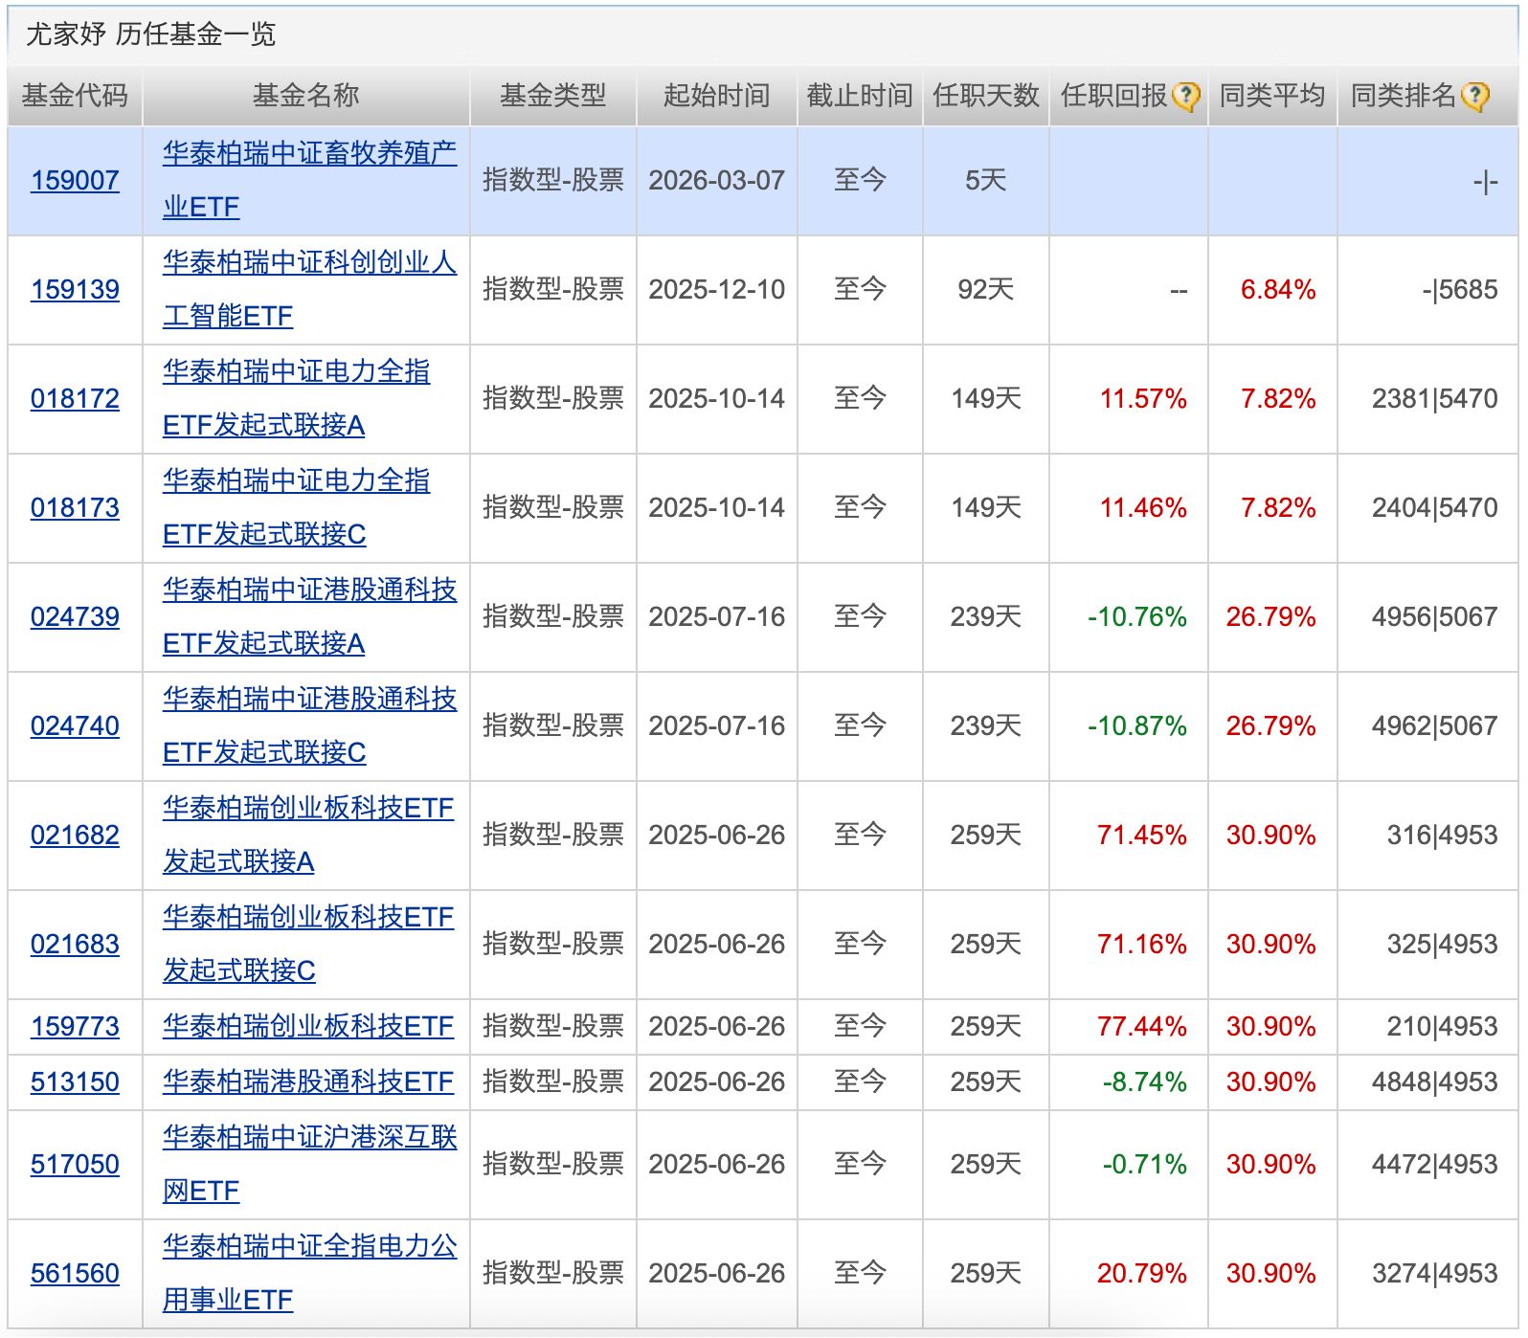
Task: Select fund code 018172 link
Action: pos(75,398)
